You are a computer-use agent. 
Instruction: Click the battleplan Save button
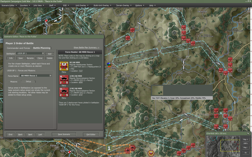(20, 58)
